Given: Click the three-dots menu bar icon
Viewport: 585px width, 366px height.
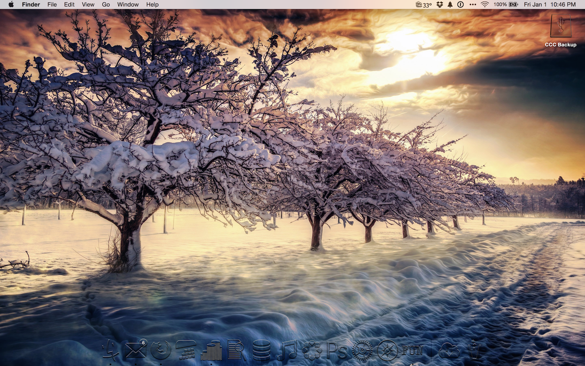Looking at the screenshot, I should click(472, 4).
